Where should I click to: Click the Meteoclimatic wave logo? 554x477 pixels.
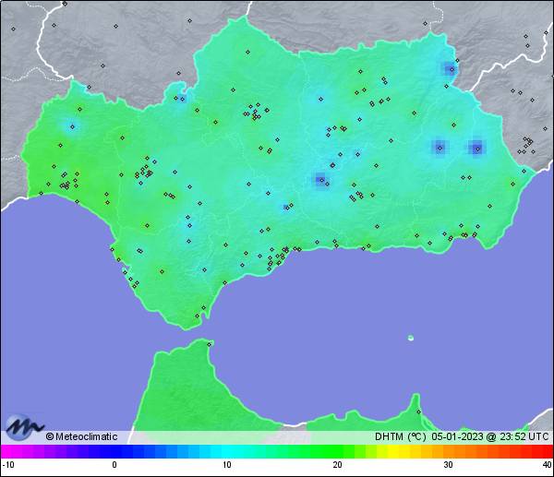tap(25, 427)
